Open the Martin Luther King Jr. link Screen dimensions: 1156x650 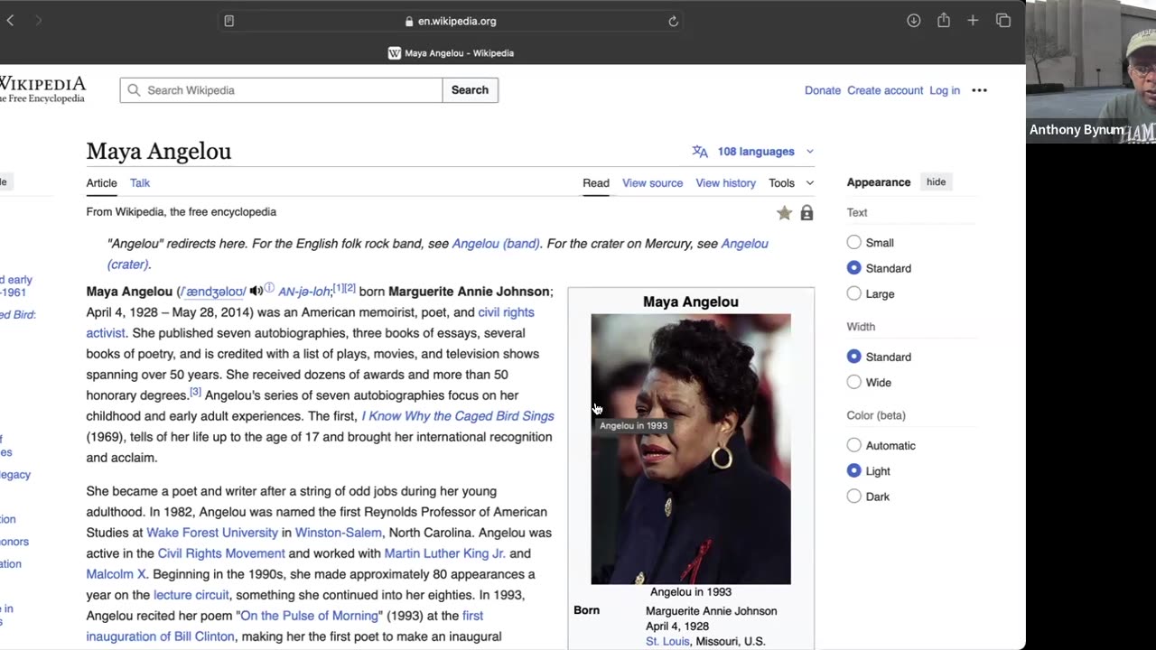click(x=444, y=553)
